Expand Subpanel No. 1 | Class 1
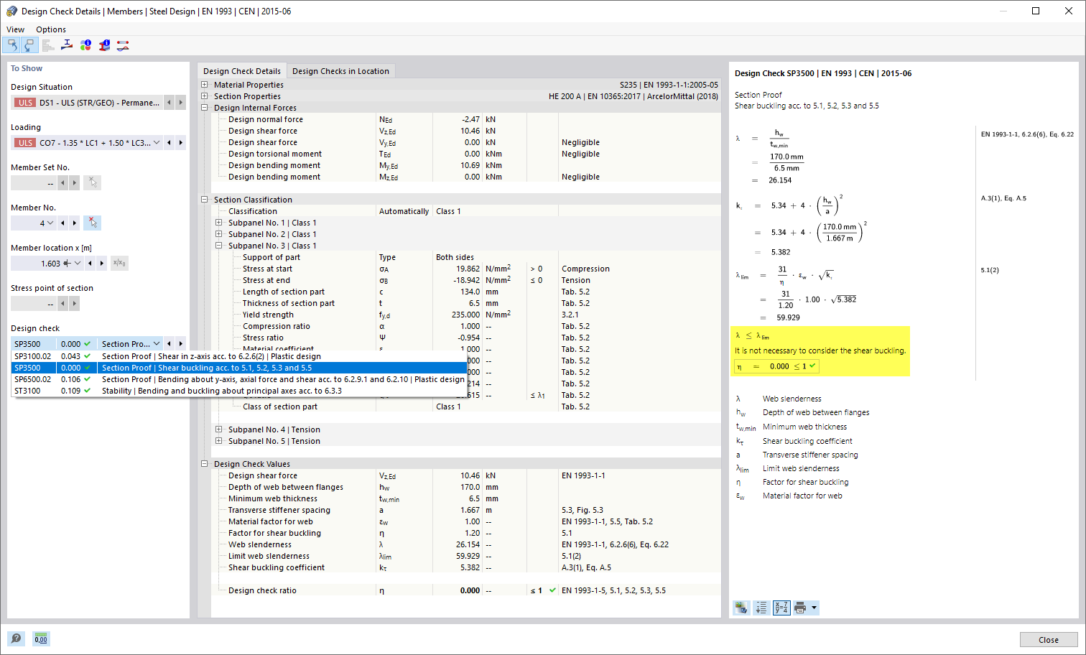Screen dimensions: 1086x655 click(219, 223)
